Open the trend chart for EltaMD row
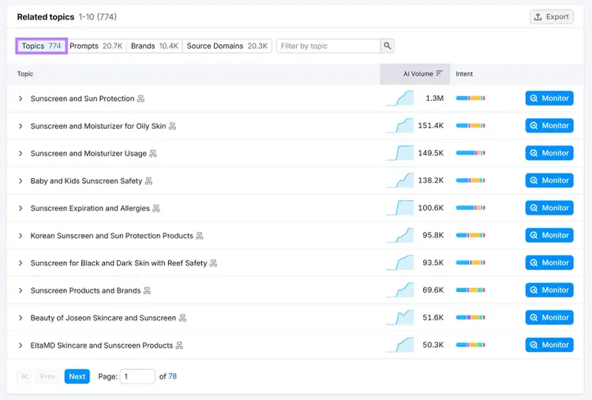This screenshot has width=592, height=400. (x=400, y=345)
